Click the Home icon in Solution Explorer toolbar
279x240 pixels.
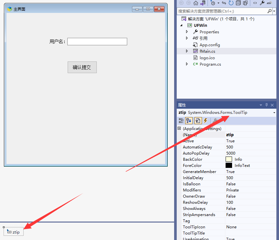coord(195,3)
